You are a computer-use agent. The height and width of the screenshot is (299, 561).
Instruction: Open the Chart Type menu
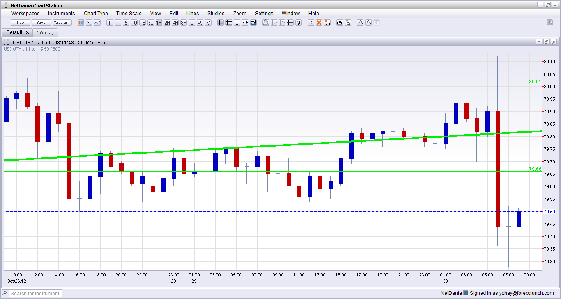pos(96,14)
